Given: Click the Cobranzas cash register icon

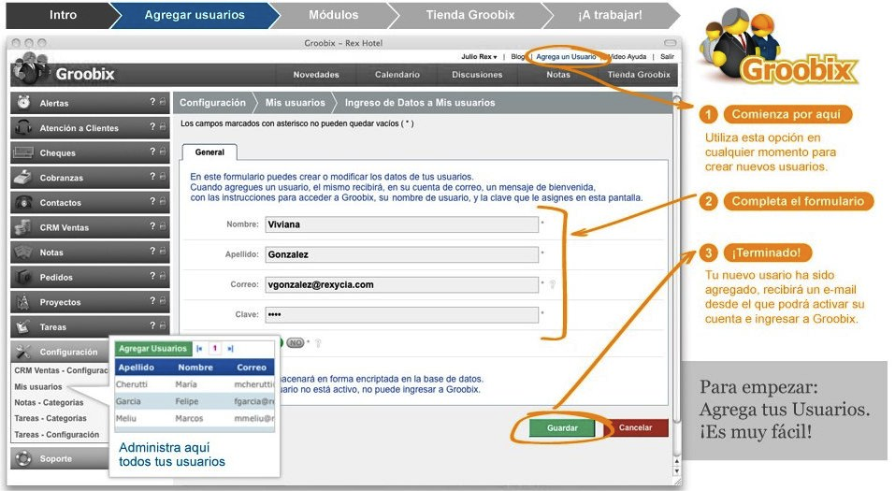Looking at the screenshot, I should tap(23, 177).
